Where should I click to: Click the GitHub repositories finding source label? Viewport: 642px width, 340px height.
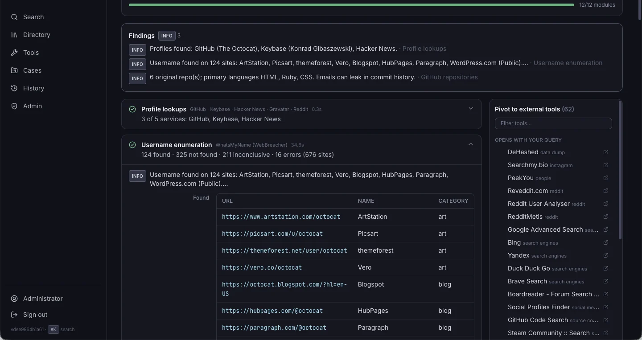click(x=449, y=77)
